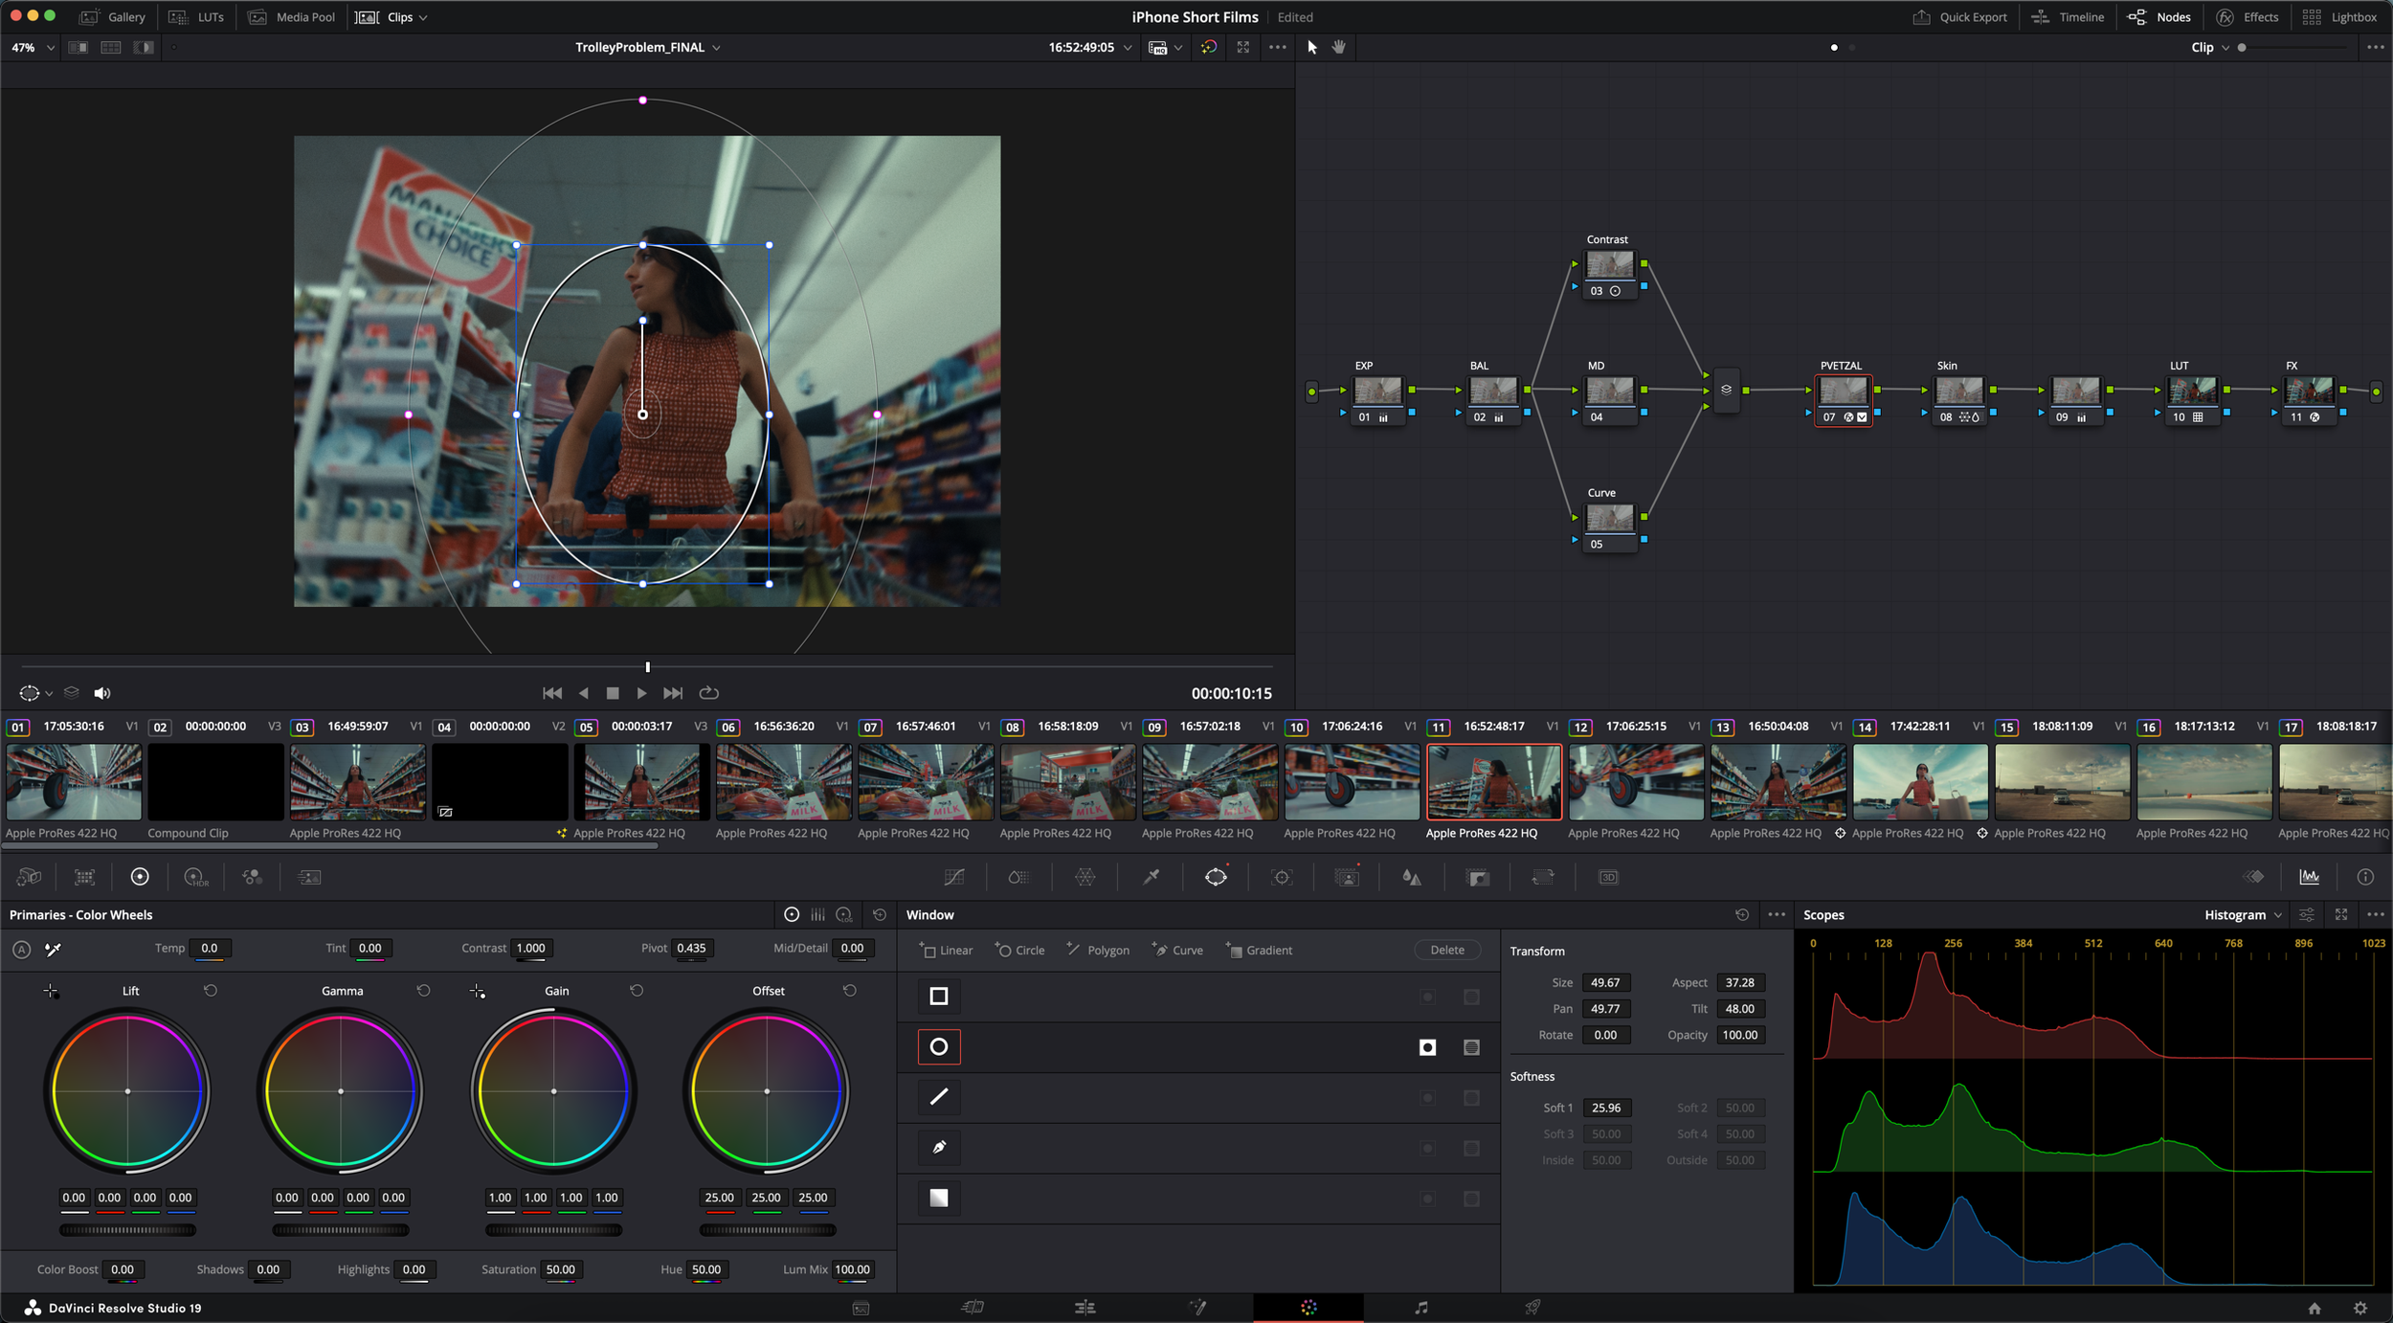Open Color Warper palette icon
The height and width of the screenshot is (1323, 2393).
pos(1085,877)
